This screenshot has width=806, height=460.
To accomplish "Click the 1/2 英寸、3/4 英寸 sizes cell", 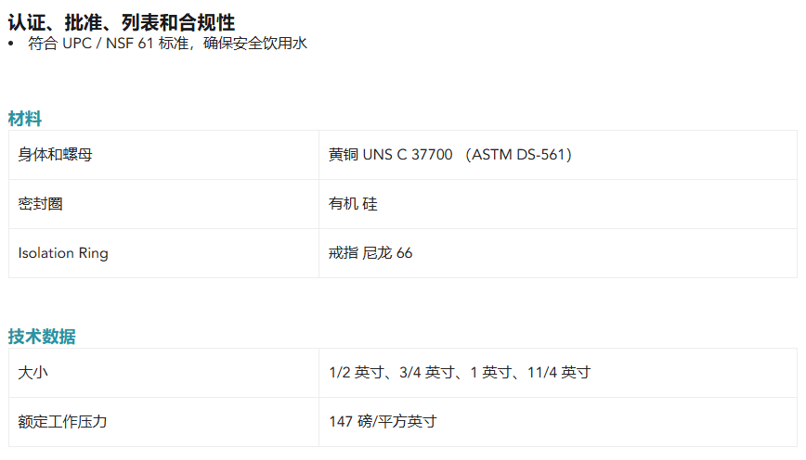I will [558, 373].
